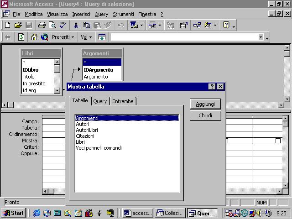
Task: Print using the printer icon
Action: coord(42,25)
